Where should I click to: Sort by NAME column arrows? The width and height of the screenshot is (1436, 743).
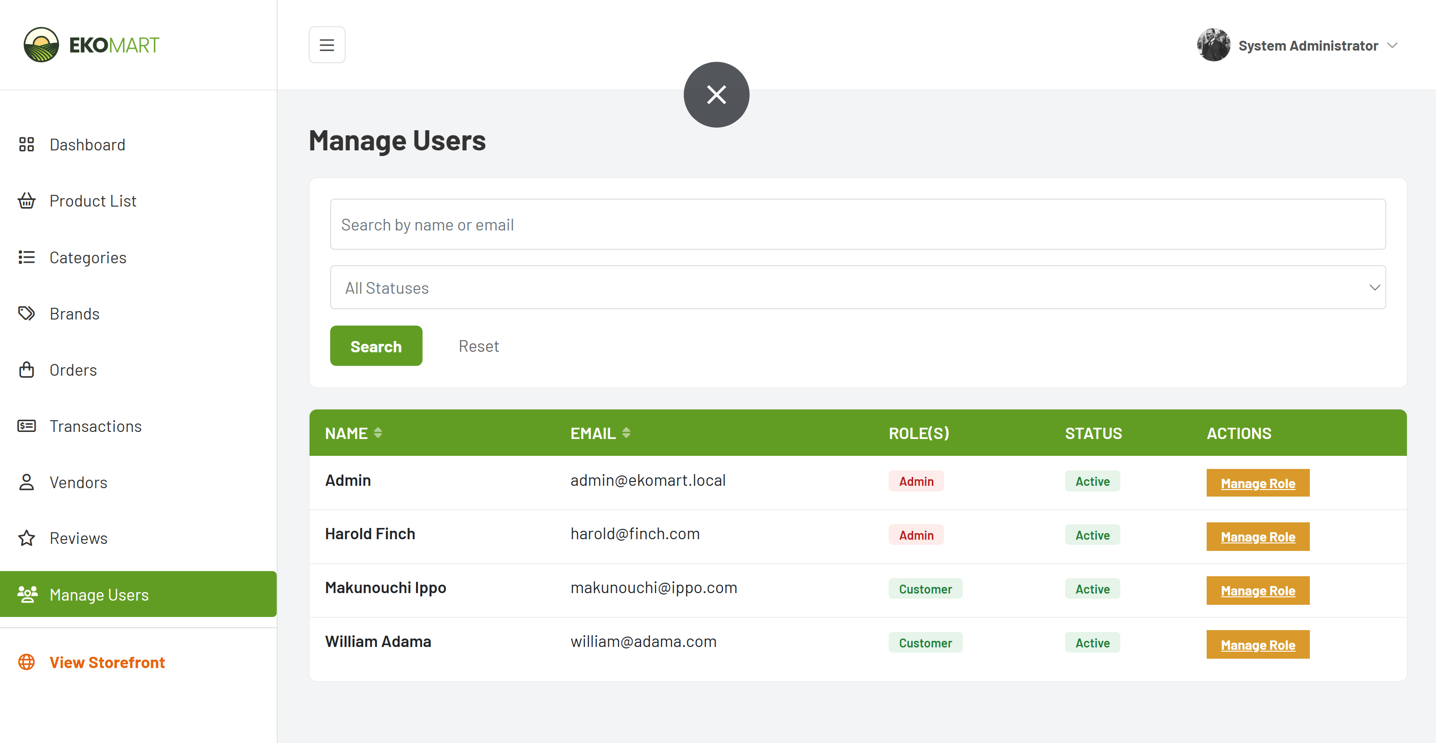(x=378, y=433)
